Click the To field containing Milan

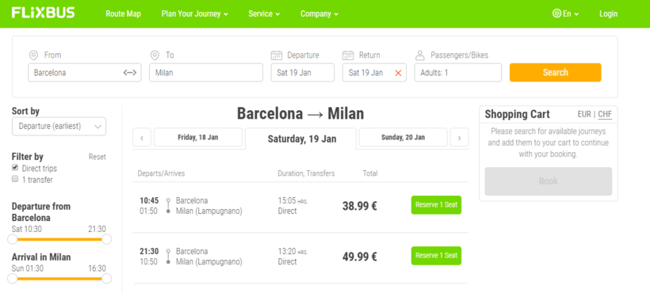coord(206,72)
